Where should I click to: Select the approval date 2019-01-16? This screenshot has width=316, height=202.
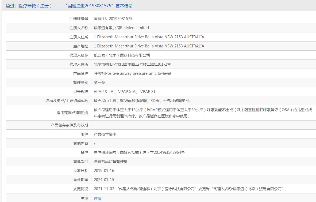click(x=104, y=171)
